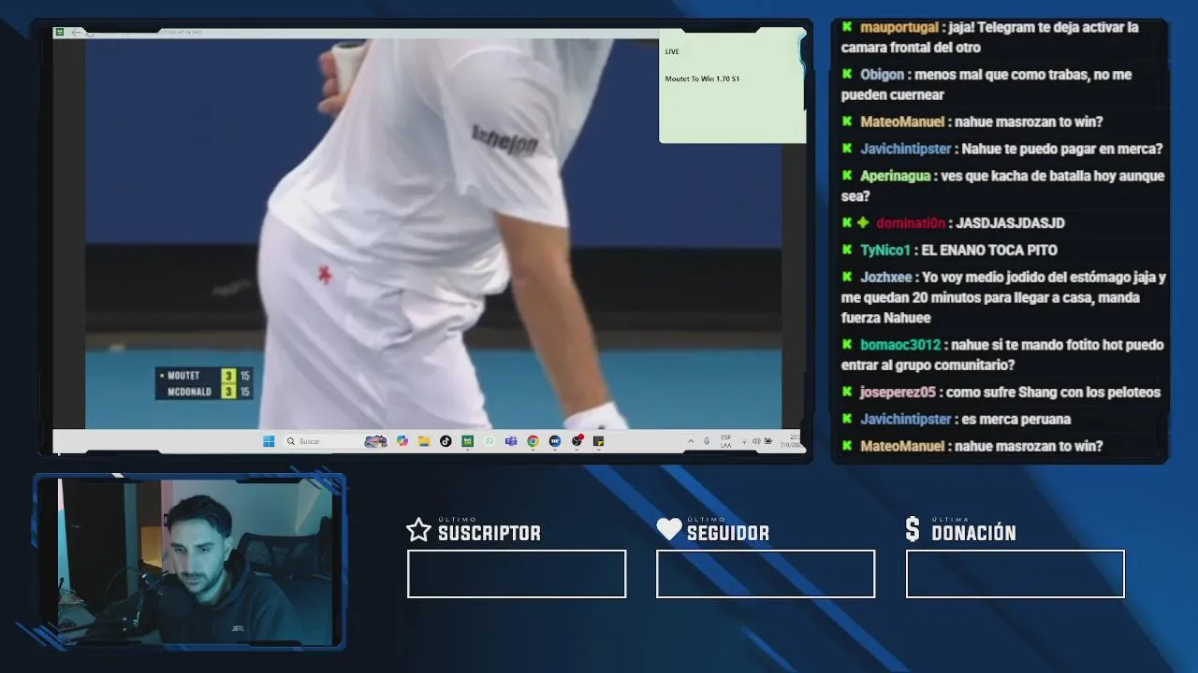Click the search highlight image in taskbar

[375, 441]
